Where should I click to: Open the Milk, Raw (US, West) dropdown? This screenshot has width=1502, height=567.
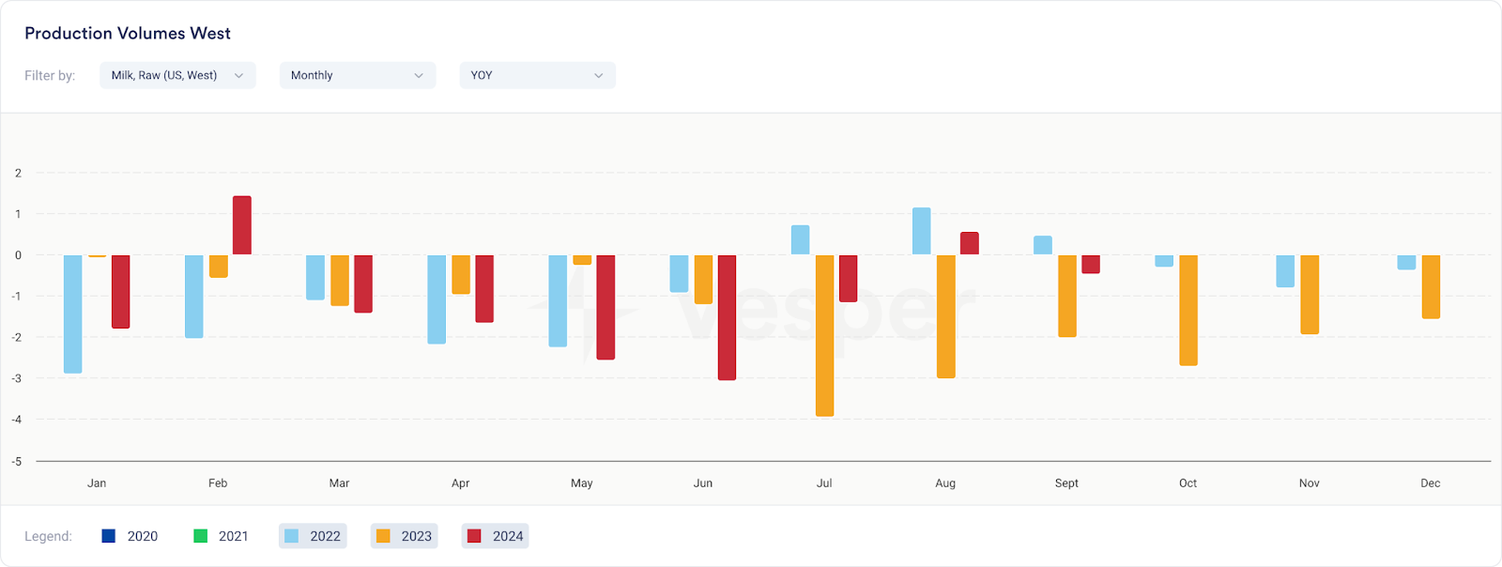click(177, 75)
